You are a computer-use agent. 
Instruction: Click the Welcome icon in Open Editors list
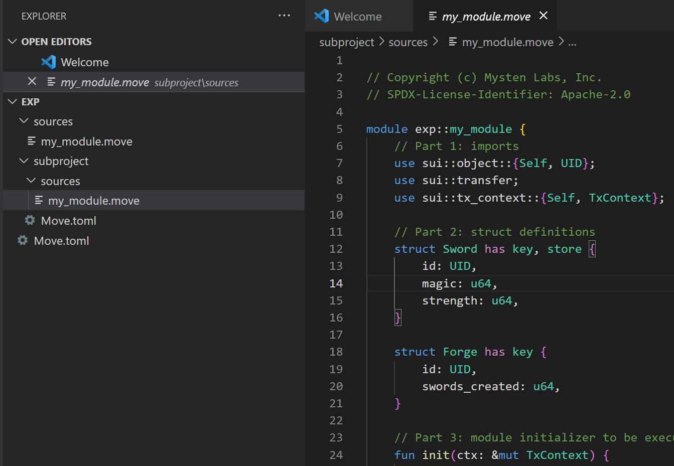[49, 62]
